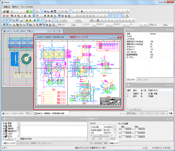The height and width of the screenshot is (151, 175).
Task: Uncheck the 配管 checkbox in list
Action: [3, 123]
